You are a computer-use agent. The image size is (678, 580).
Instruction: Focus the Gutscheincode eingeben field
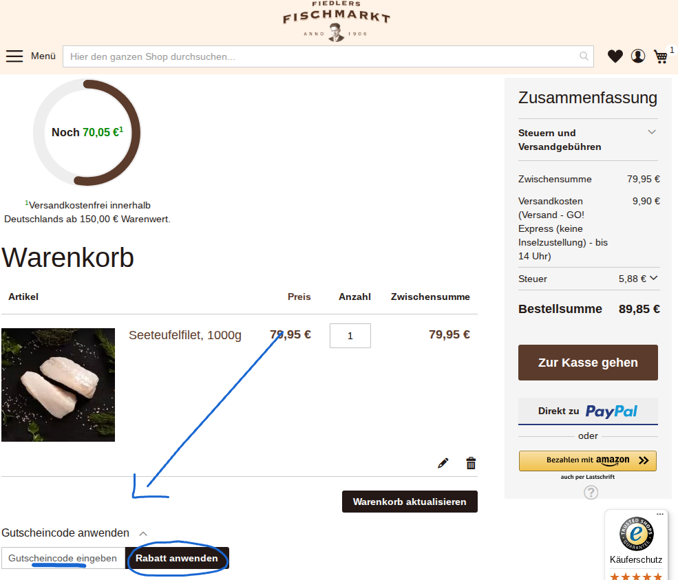point(63,559)
